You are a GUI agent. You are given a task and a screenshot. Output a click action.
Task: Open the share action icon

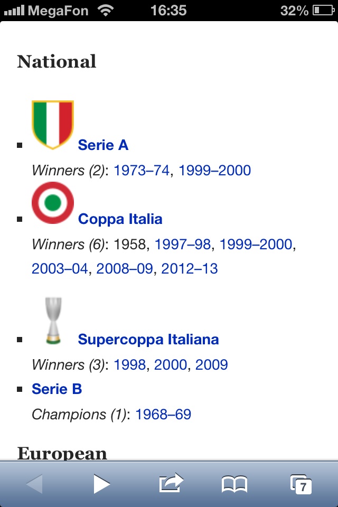tap(171, 483)
